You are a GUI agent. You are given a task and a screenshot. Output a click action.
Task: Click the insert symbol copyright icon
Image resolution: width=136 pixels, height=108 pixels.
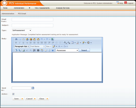(88, 43)
